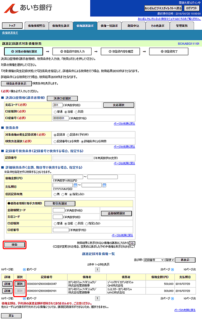Open the 降順 sort order dropdown
202x321 pixels.
pyautogui.click(x=170, y=260)
